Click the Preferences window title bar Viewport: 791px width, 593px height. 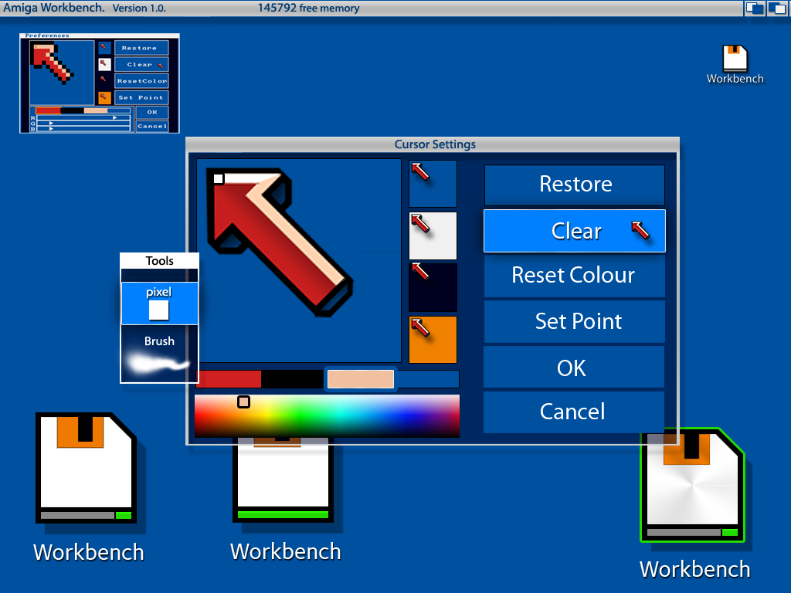coord(100,36)
